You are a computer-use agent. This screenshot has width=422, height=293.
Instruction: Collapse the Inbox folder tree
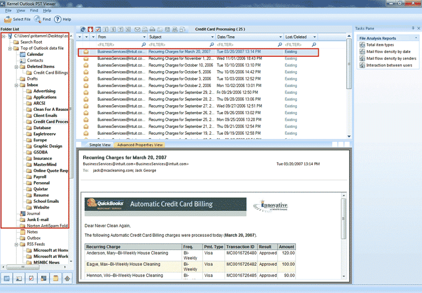[16, 85]
